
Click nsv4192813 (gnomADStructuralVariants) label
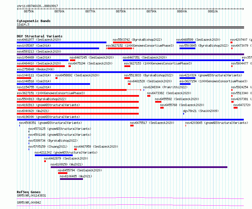[48, 105]
